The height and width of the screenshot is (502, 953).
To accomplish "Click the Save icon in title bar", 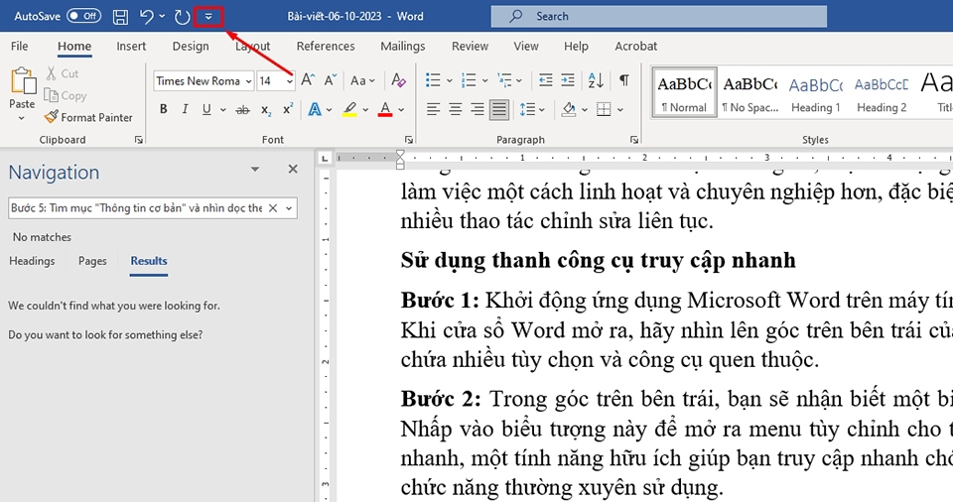I will coord(120,17).
